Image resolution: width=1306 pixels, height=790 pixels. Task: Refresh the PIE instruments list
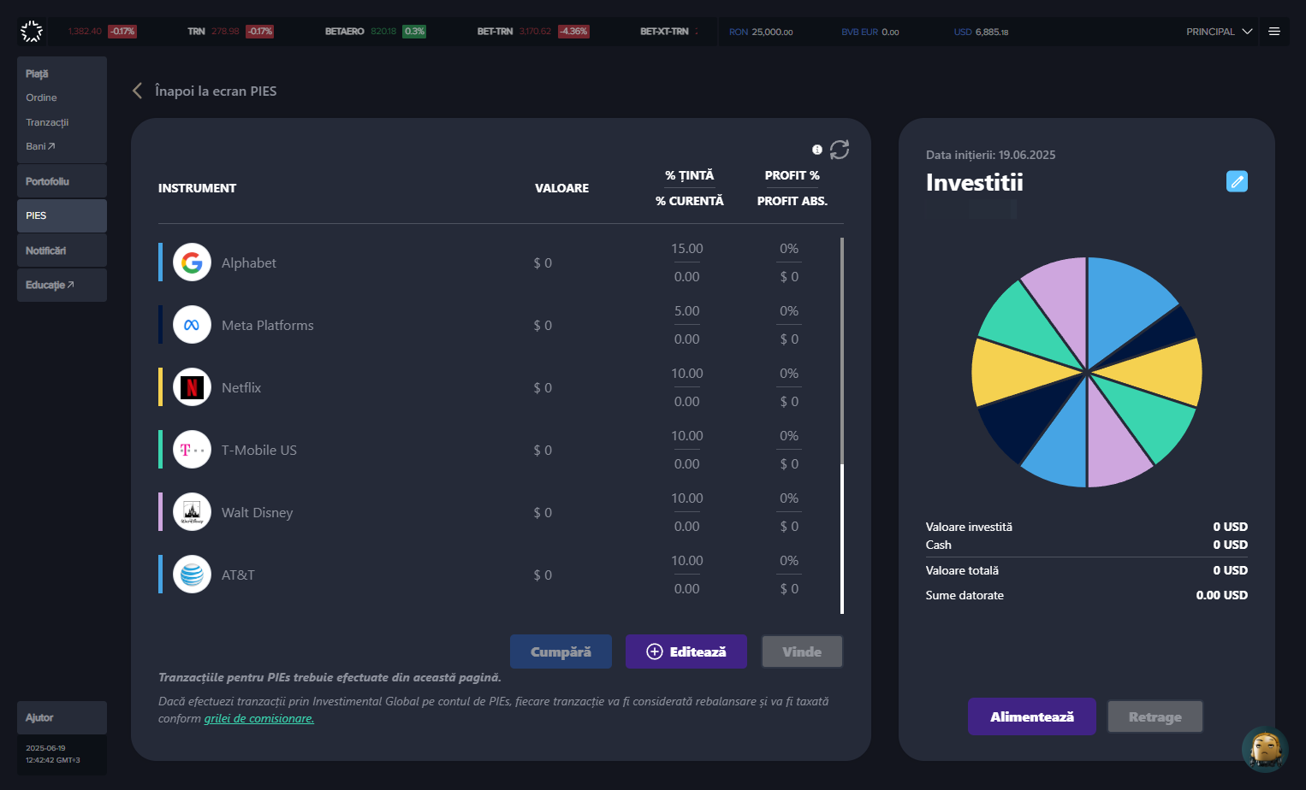pos(840,150)
